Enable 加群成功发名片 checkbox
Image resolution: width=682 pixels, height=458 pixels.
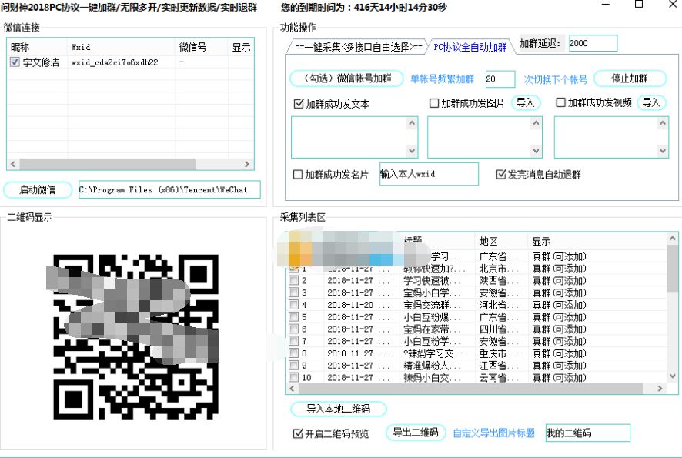298,175
